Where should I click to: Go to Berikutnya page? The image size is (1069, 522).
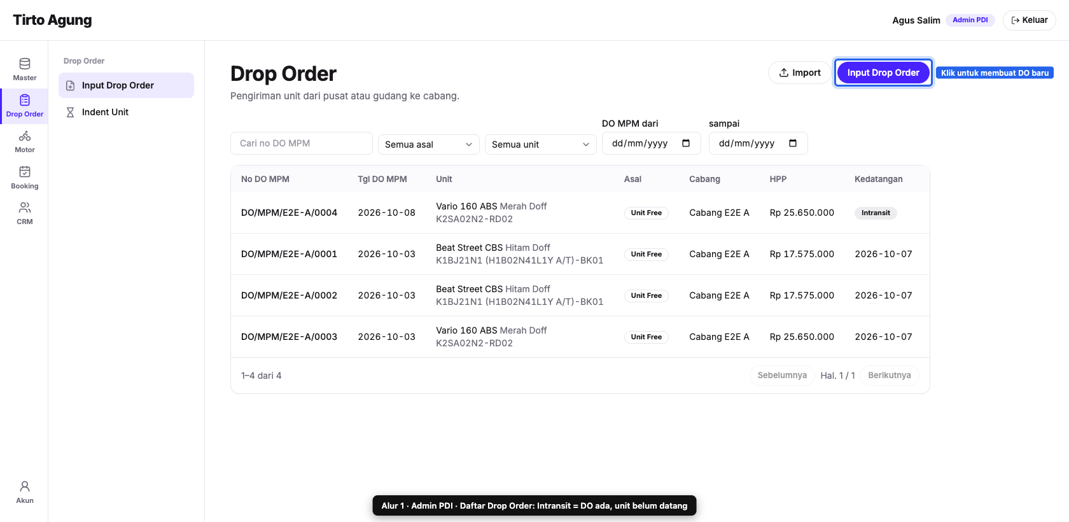pyautogui.click(x=889, y=376)
